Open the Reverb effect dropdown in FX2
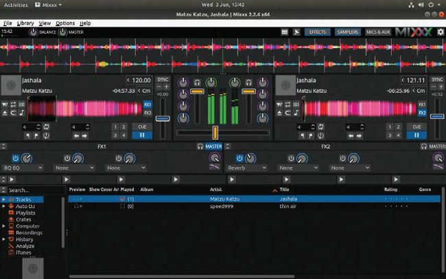Screen dimensions: 446x279 (x=247, y=168)
